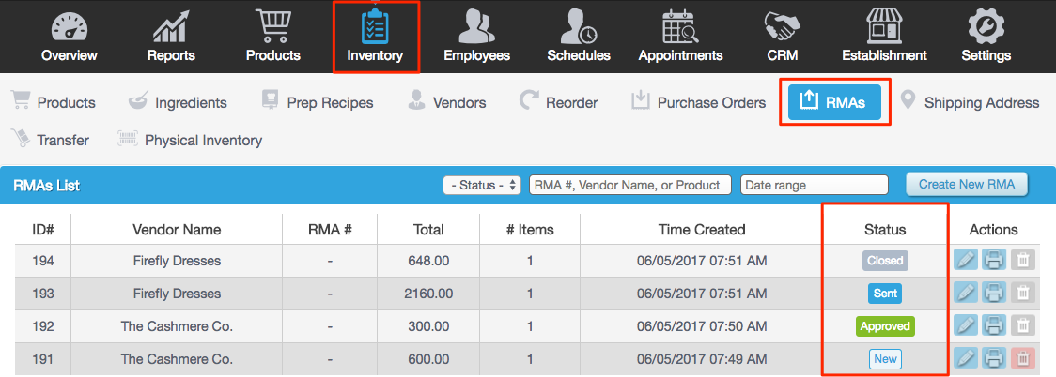This screenshot has height=377, width=1056.
Task: Click the Create New RMA button
Action: [967, 184]
